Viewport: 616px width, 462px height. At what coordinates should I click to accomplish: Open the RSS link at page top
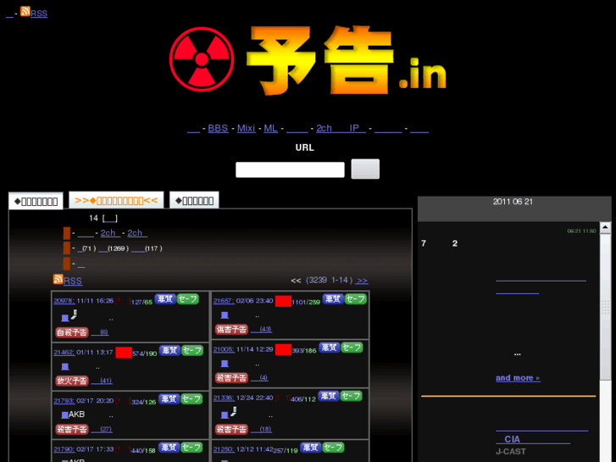point(39,14)
